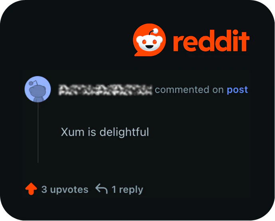
Task: Click the orange upvote arrow icon
Action: [x=31, y=189]
